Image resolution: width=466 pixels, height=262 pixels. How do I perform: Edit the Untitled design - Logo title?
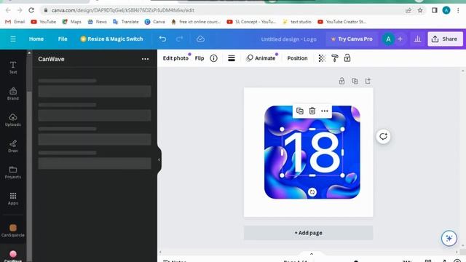tap(288, 39)
